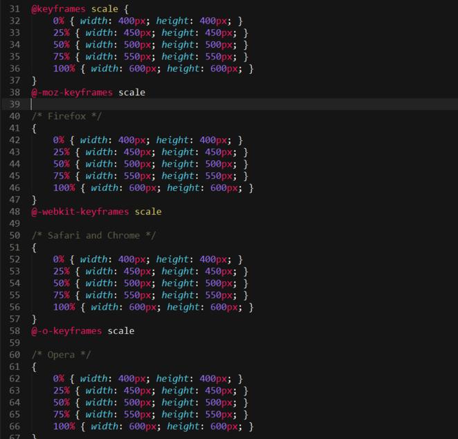Screen dimensions: 458x439
Task: Click the '/* Firefox */' comment
Action: 66,116
